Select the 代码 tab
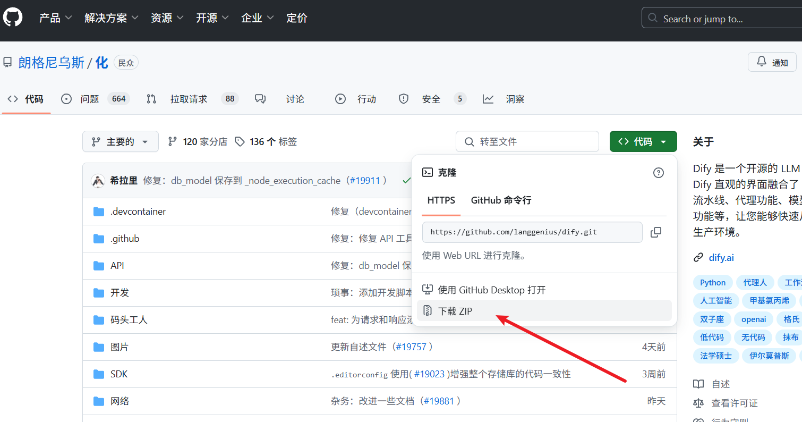This screenshot has height=422, width=802. click(x=25, y=99)
